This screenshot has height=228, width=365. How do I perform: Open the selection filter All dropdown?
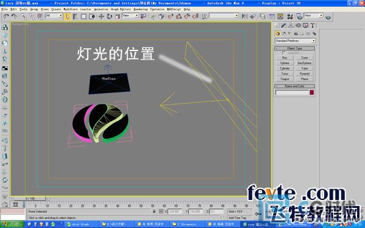point(54,16)
